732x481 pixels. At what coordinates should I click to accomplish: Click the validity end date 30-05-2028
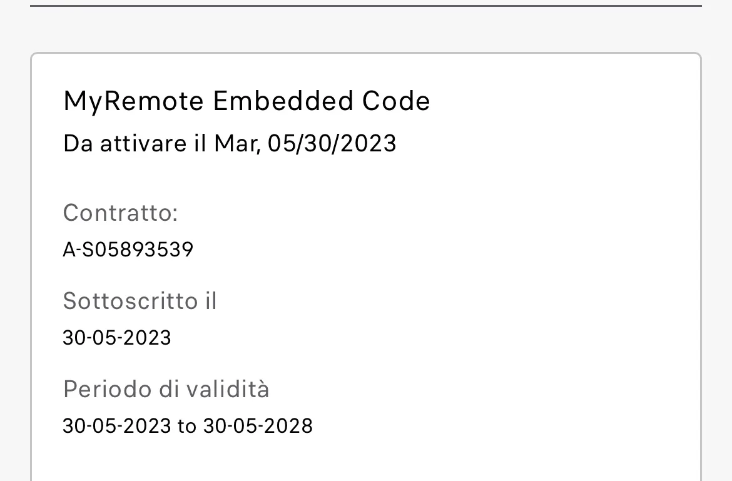coord(258,427)
